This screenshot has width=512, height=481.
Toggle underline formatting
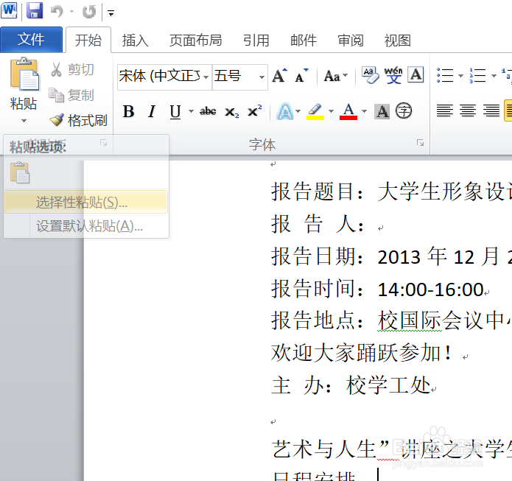click(175, 112)
